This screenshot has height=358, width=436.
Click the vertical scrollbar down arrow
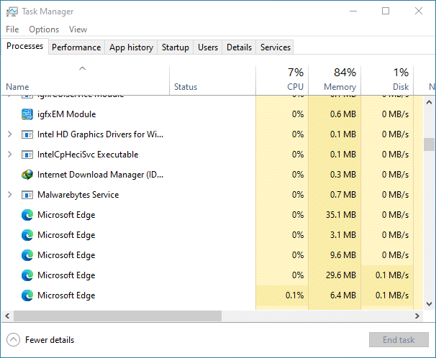[429, 304]
